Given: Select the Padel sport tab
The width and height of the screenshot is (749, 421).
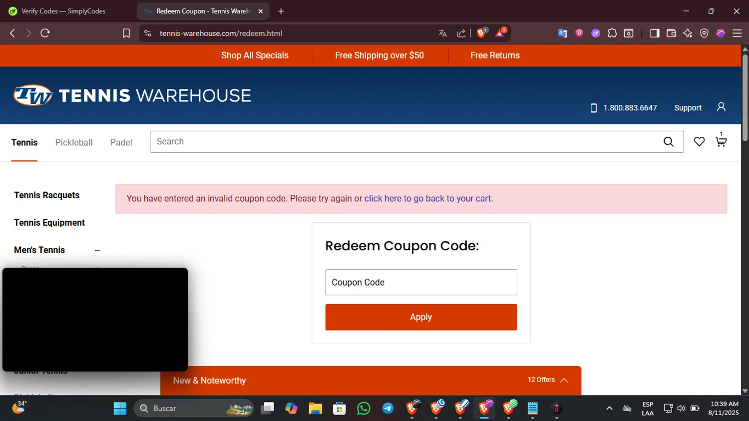Looking at the screenshot, I should pyautogui.click(x=121, y=142).
